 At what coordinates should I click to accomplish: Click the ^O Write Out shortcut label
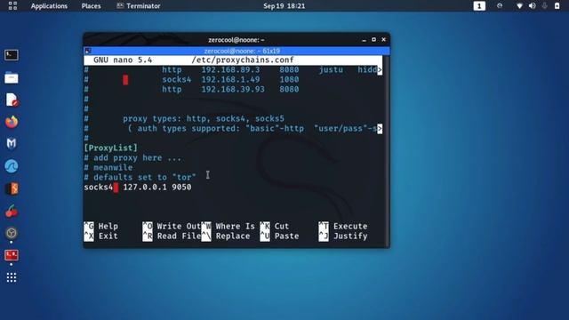click(x=172, y=227)
